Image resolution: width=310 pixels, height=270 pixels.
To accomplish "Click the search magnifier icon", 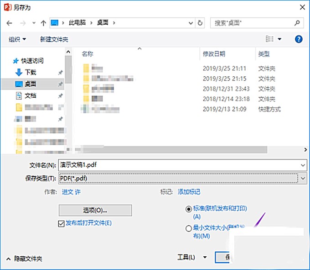I will pos(297,23).
